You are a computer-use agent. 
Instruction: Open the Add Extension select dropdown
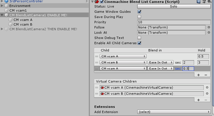[174, 112]
